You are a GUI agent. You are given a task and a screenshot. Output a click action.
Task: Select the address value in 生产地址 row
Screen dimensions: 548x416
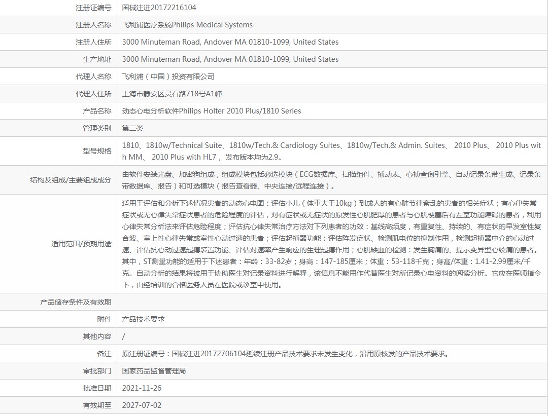pos(230,59)
